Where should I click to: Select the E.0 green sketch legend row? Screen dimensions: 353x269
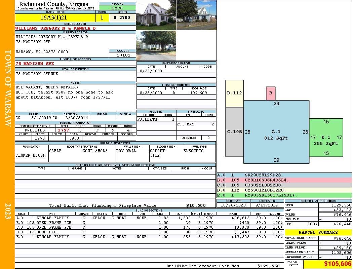284,195
